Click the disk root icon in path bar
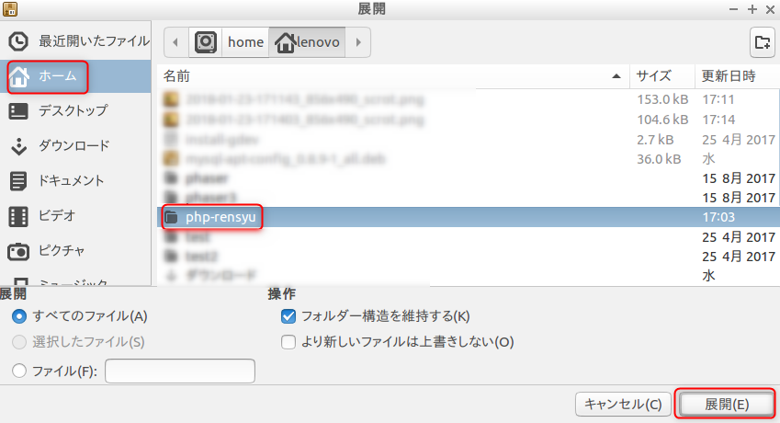 coord(206,42)
